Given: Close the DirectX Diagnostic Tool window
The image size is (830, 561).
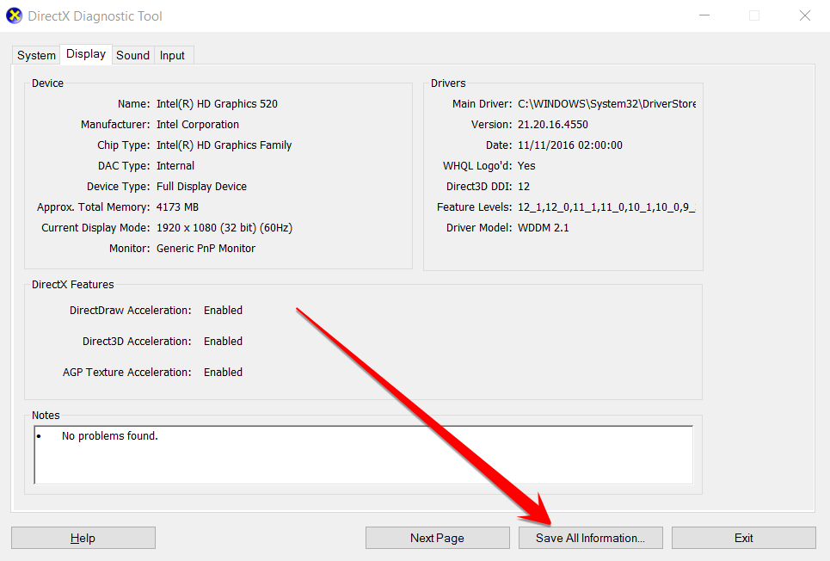Looking at the screenshot, I should (804, 15).
